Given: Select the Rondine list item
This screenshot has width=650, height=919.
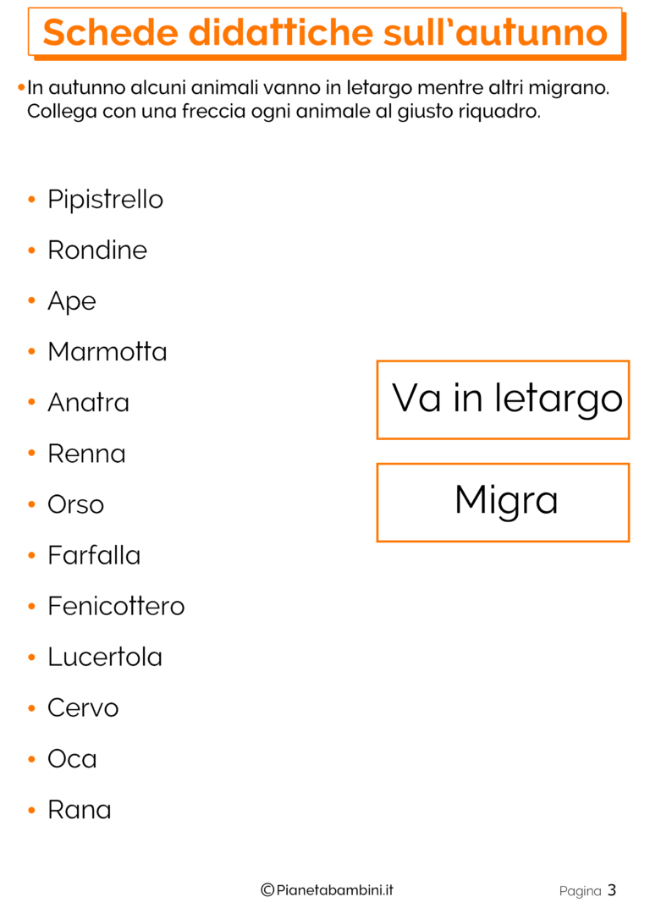Looking at the screenshot, I should (x=96, y=250).
